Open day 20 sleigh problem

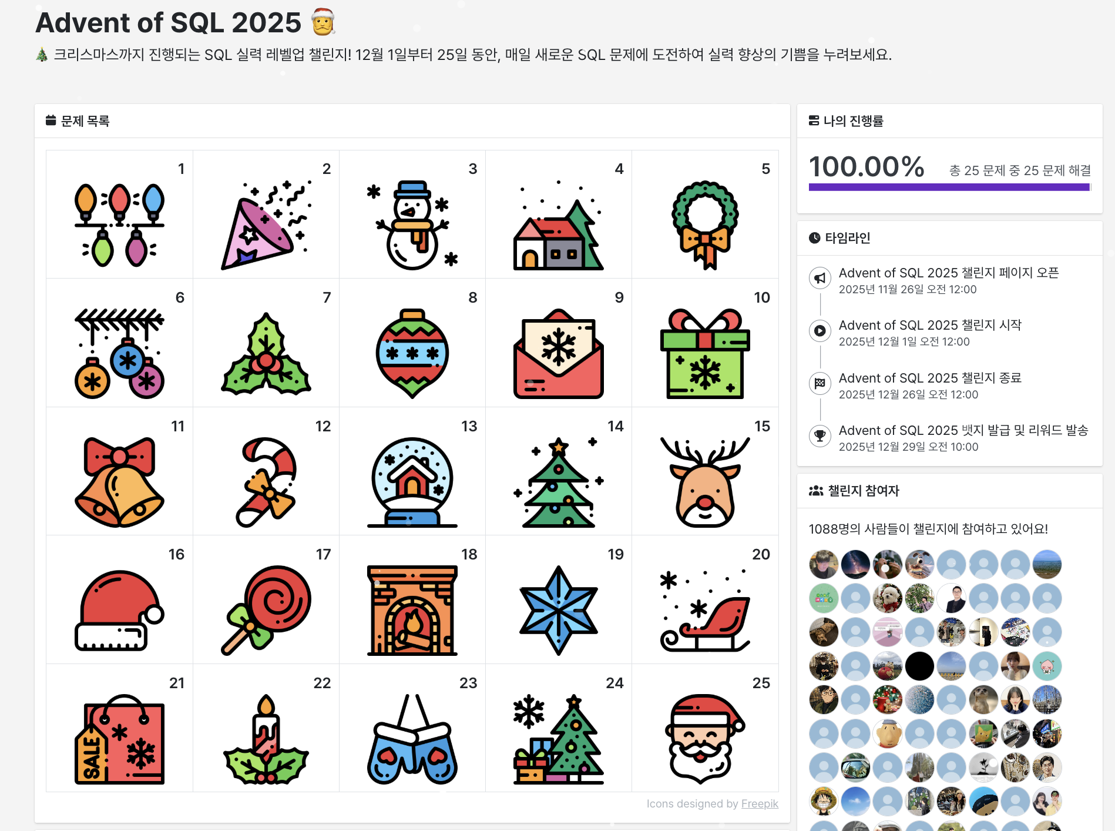pyautogui.click(x=705, y=599)
